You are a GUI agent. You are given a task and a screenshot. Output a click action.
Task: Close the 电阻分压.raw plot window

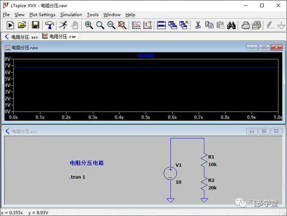276,48
